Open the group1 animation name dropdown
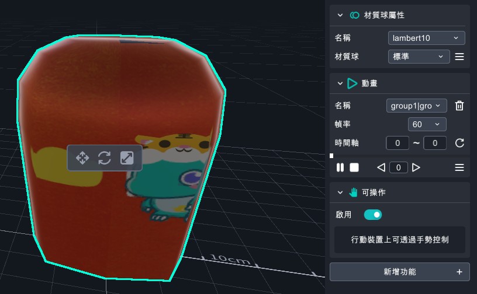Viewport: 477px width, 294px height. 416,106
